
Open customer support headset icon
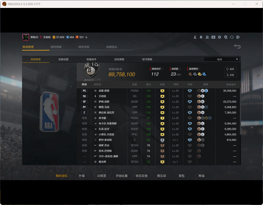click(x=232, y=37)
